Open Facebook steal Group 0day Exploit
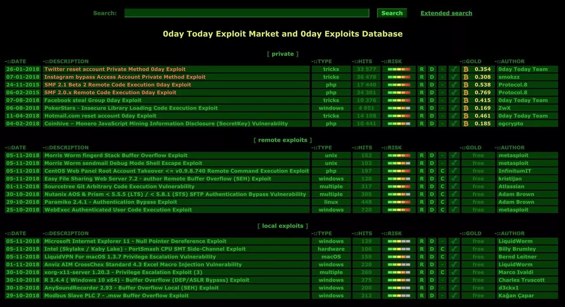 coord(93,100)
